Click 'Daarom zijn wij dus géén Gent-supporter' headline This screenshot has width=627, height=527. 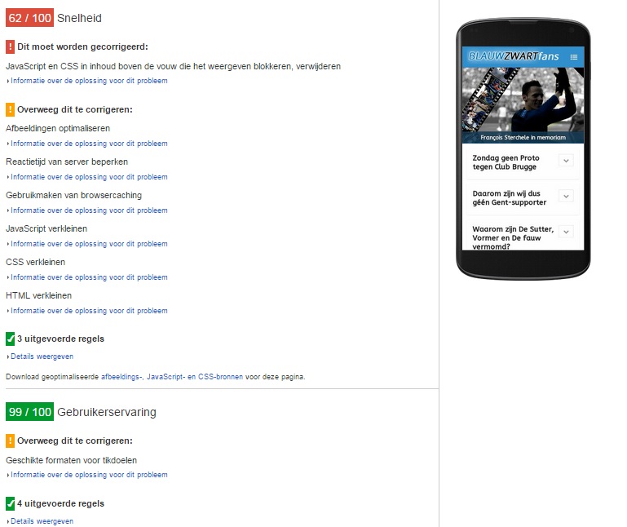pyautogui.click(x=509, y=198)
